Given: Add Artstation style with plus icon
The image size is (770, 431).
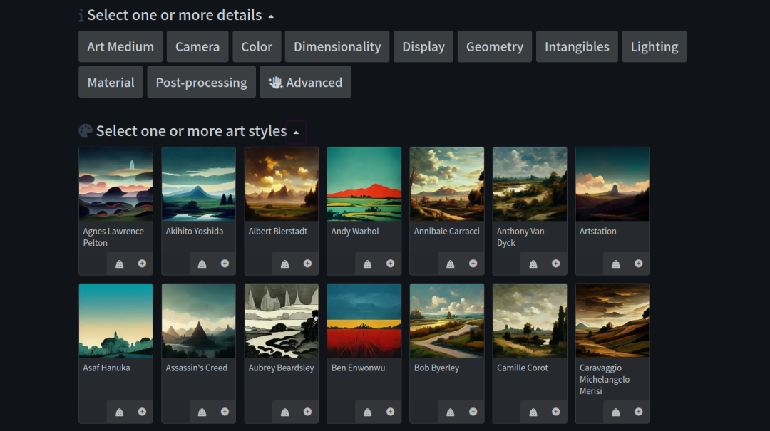Looking at the screenshot, I should [x=638, y=264].
